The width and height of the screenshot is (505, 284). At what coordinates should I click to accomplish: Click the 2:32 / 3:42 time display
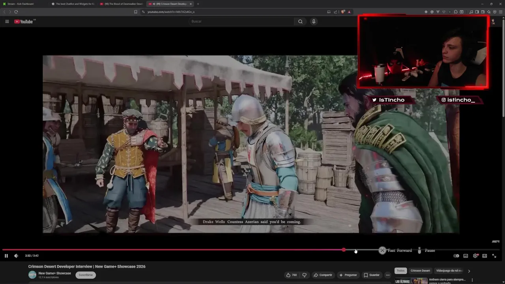(32, 256)
